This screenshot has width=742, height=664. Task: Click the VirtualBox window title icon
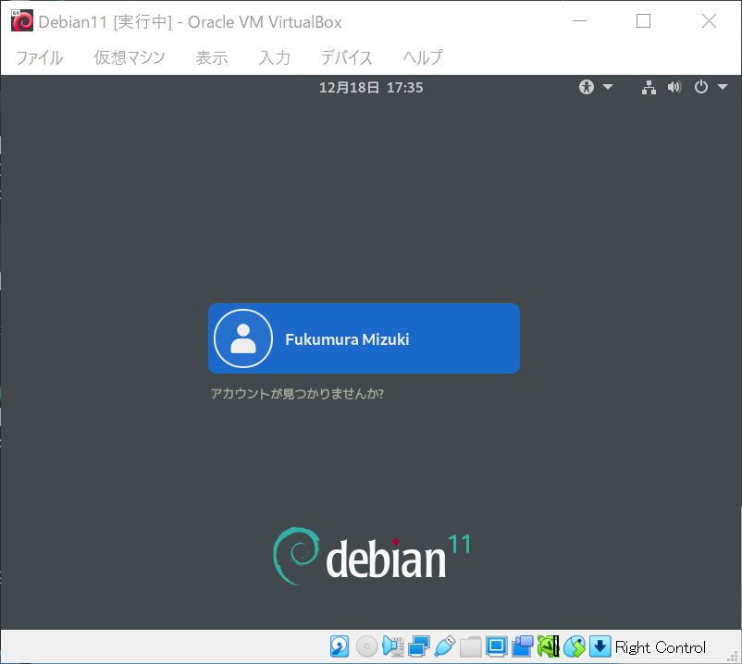[x=22, y=21]
